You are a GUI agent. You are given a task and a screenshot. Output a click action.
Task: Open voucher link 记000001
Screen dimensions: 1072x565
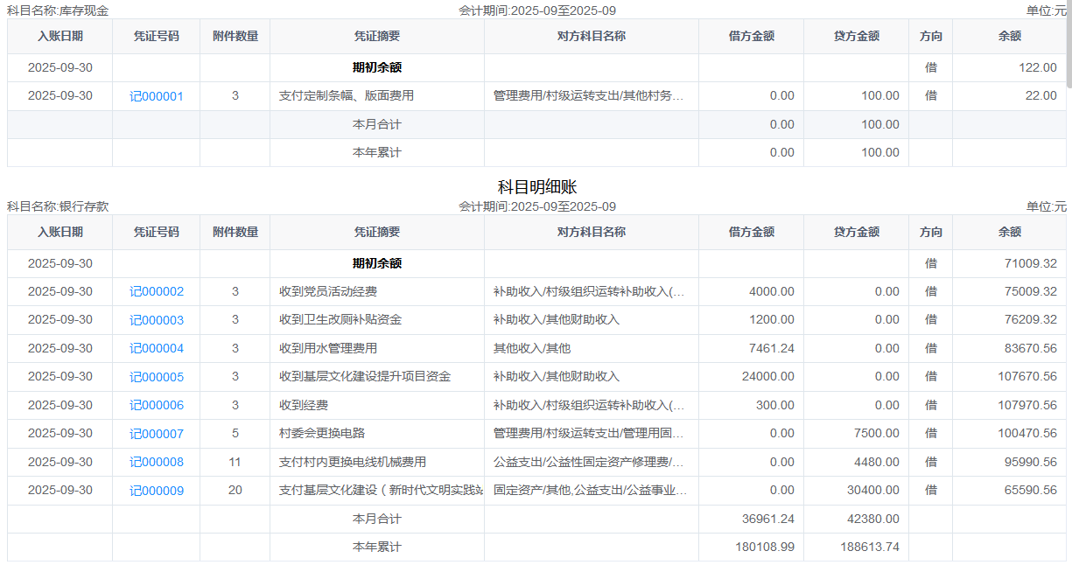(x=157, y=96)
